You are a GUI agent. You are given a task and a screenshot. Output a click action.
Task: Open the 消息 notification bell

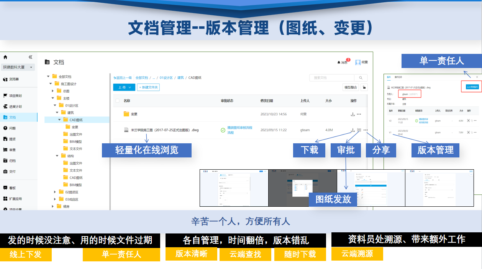point(339,62)
